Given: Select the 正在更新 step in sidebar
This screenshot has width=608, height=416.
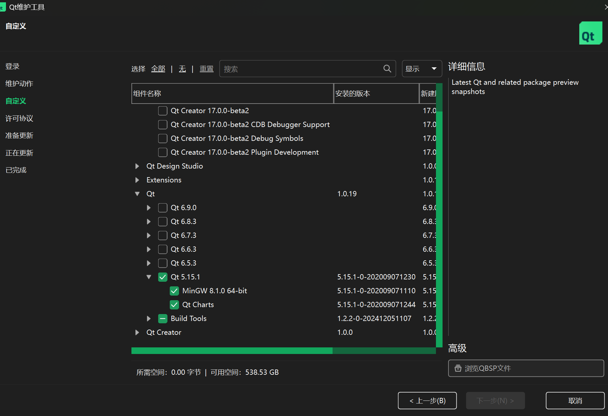Looking at the screenshot, I should click(19, 153).
